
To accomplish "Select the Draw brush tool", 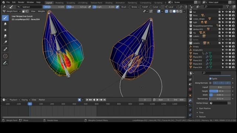I will point(5,18).
